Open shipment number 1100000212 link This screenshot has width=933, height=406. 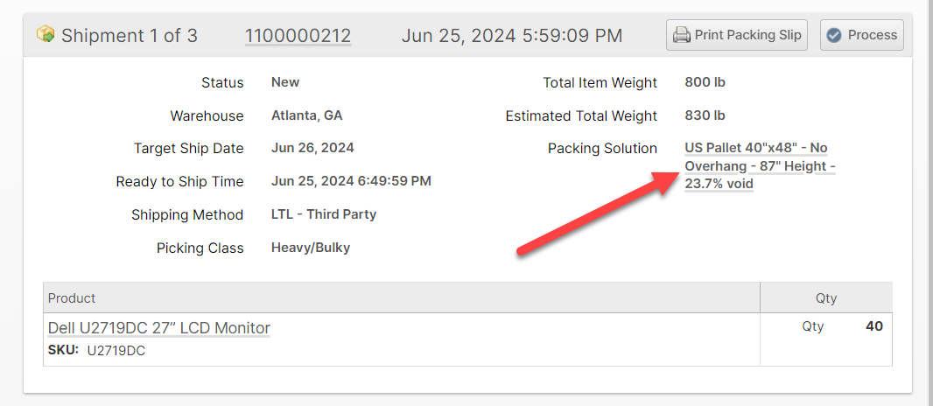click(298, 36)
